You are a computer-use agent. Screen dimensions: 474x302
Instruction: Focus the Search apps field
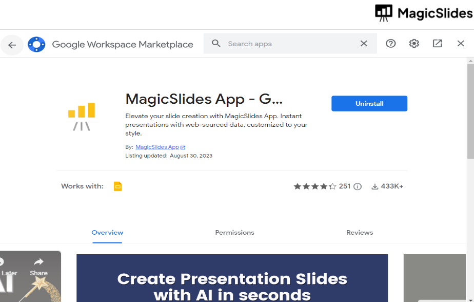(x=290, y=44)
